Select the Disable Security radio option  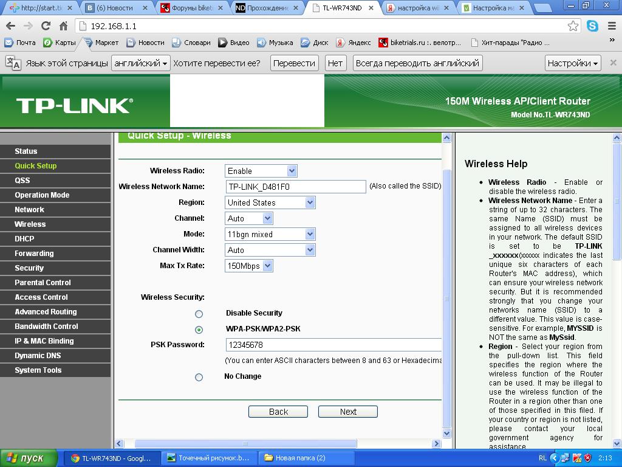(199, 314)
